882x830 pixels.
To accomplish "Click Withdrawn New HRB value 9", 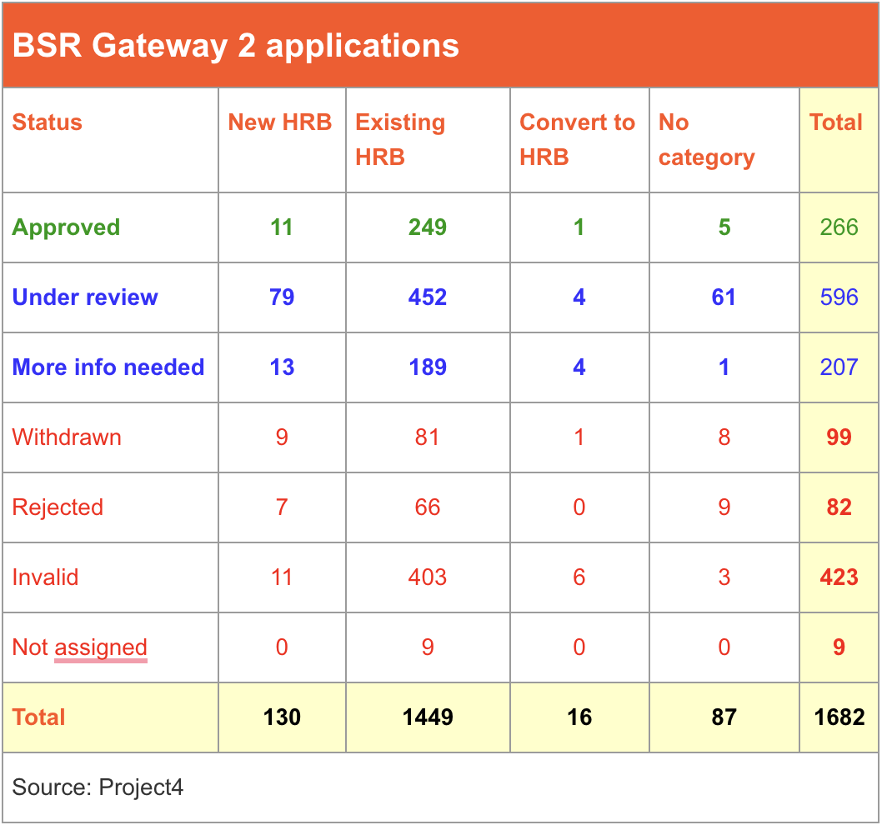I will pos(282,437).
